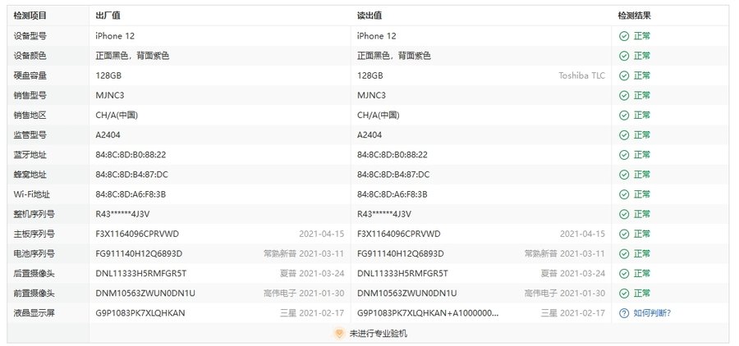Select the 出厂值 column header

point(108,16)
